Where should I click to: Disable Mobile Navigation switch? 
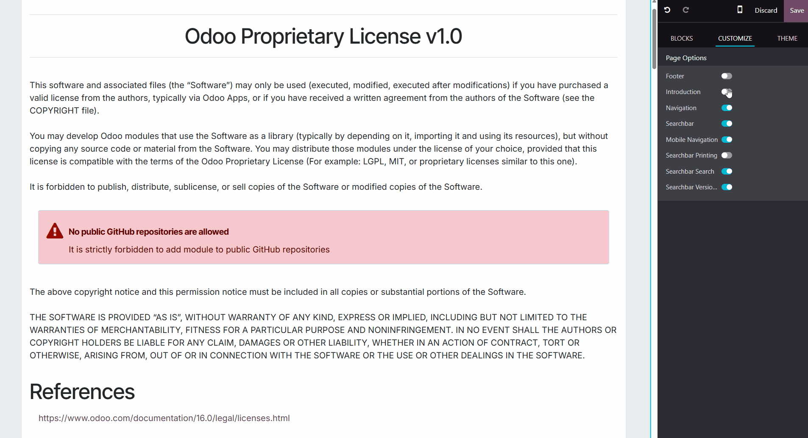coord(727,140)
